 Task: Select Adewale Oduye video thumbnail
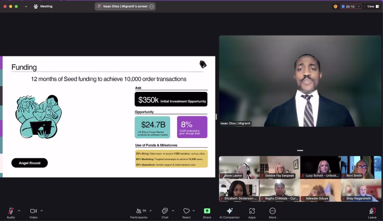point(320,190)
